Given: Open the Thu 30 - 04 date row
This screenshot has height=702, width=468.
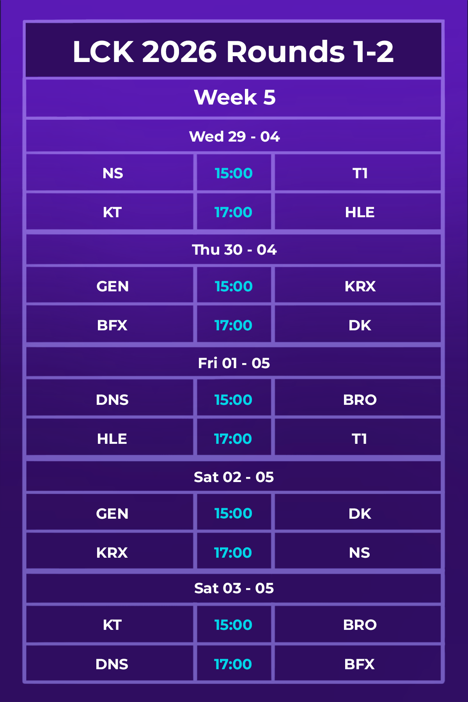Looking at the screenshot, I should pyautogui.click(x=234, y=250).
